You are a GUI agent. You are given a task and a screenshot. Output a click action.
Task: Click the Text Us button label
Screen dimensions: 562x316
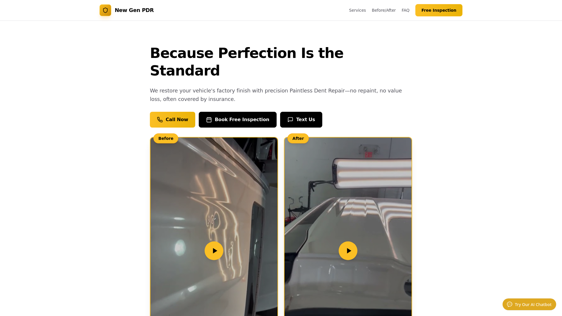305,120
